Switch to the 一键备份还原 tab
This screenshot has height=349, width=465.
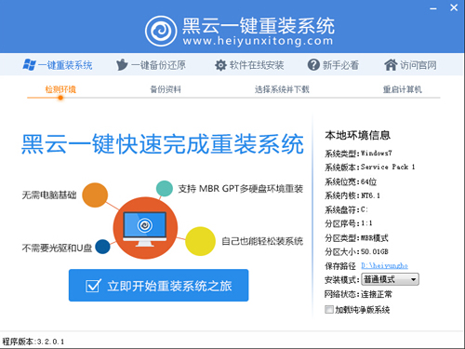pyautogui.click(x=151, y=65)
